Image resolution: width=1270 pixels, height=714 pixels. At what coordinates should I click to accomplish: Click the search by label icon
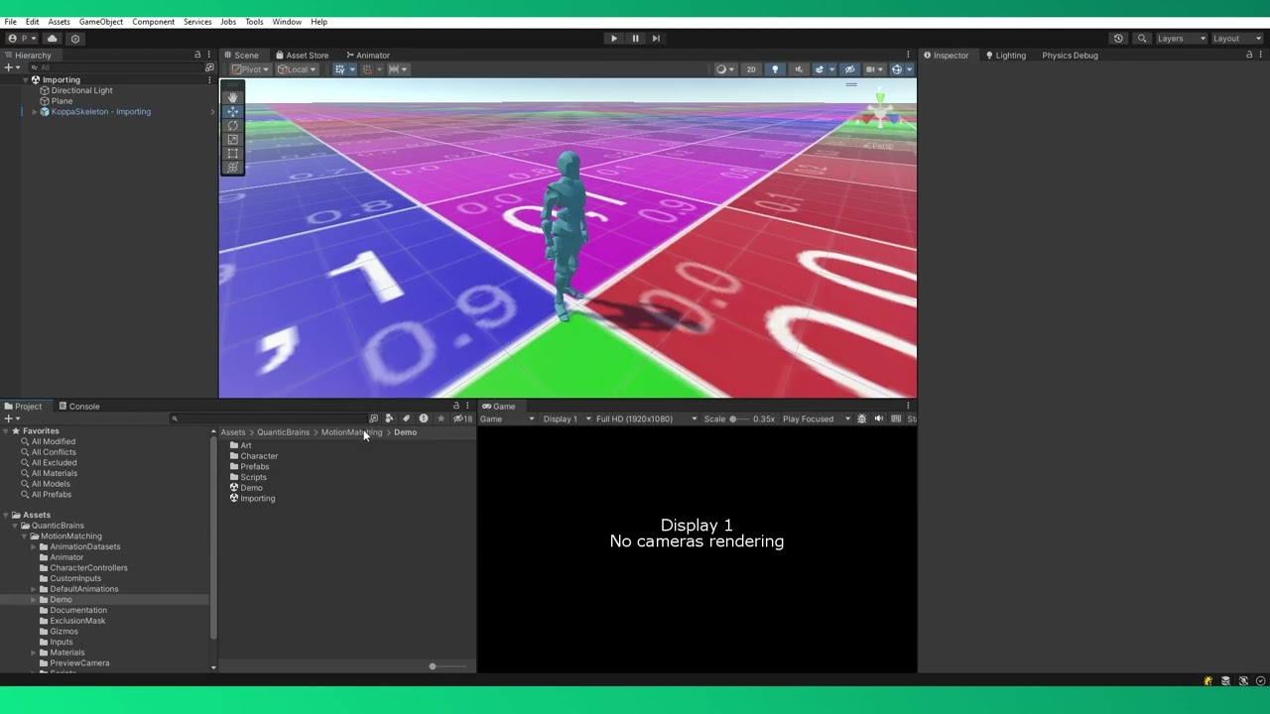406,418
